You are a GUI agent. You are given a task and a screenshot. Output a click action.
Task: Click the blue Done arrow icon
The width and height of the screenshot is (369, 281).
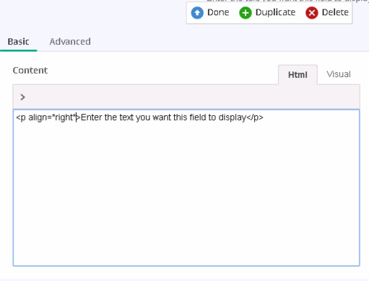coord(197,12)
